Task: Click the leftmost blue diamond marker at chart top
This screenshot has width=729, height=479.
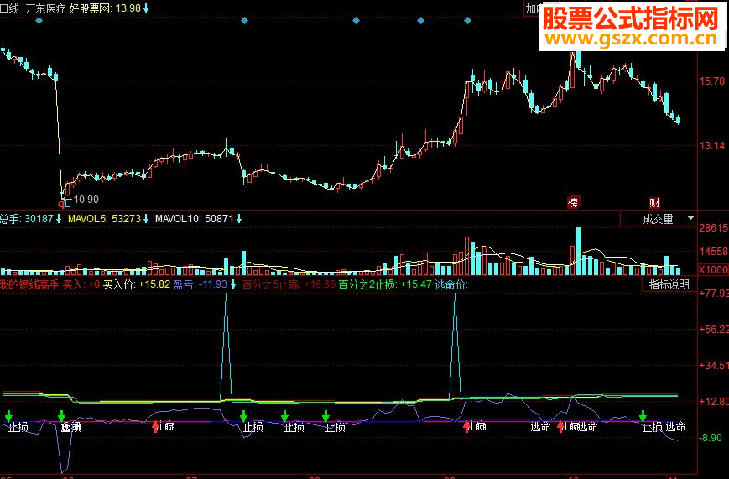Action: tap(39, 20)
